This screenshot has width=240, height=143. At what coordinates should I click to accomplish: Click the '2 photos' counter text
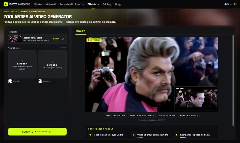pyautogui.click(x=63, y=48)
